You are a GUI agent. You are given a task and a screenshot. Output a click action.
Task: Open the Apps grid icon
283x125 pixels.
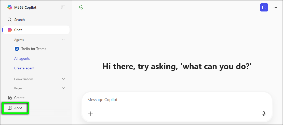pos(10,108)
